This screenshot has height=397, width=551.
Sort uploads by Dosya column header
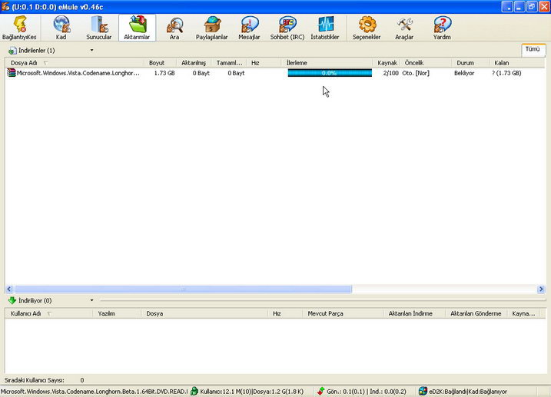click(x=204, y=313)
